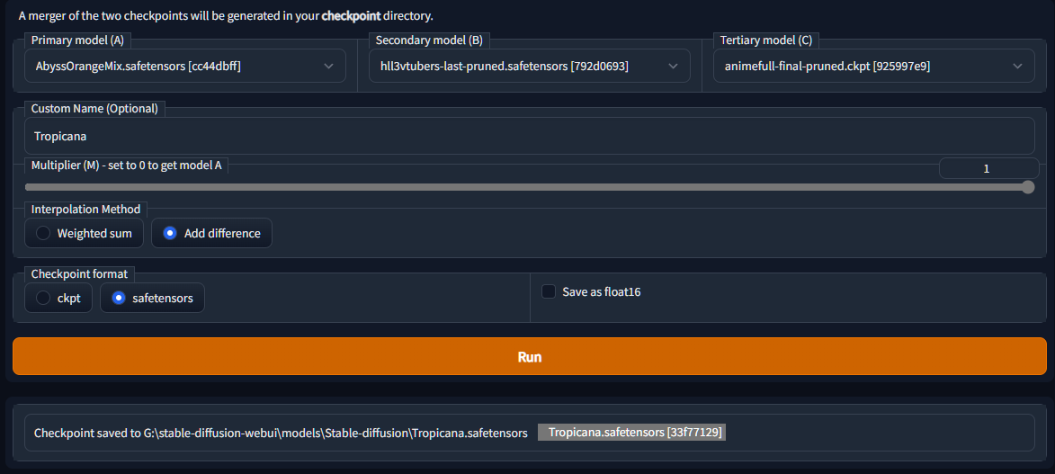Click the 'Interpolation Method' section label

(x=86, y=209)
